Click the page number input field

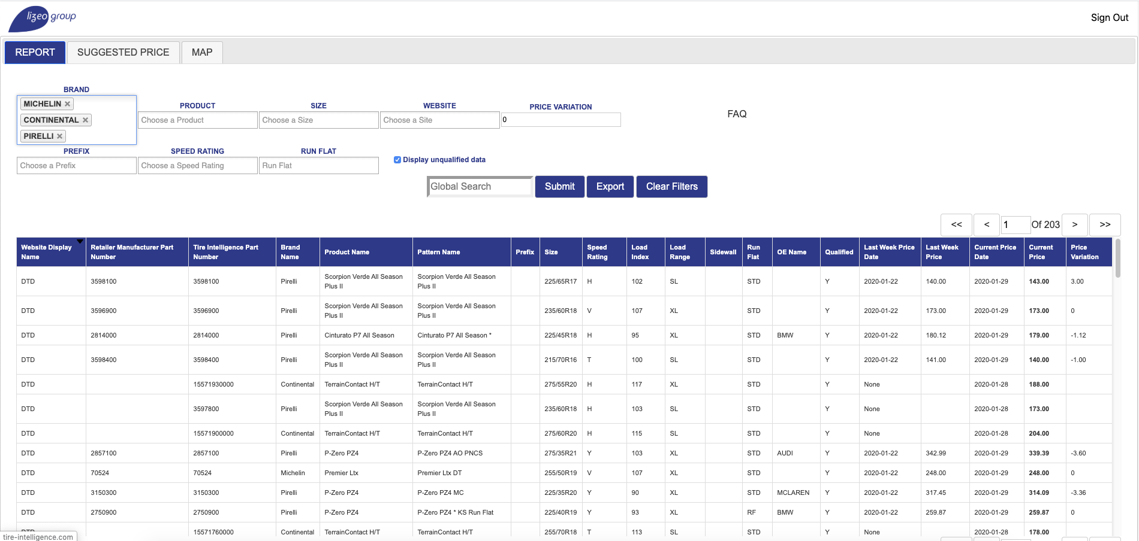(x=1016, y=225)
